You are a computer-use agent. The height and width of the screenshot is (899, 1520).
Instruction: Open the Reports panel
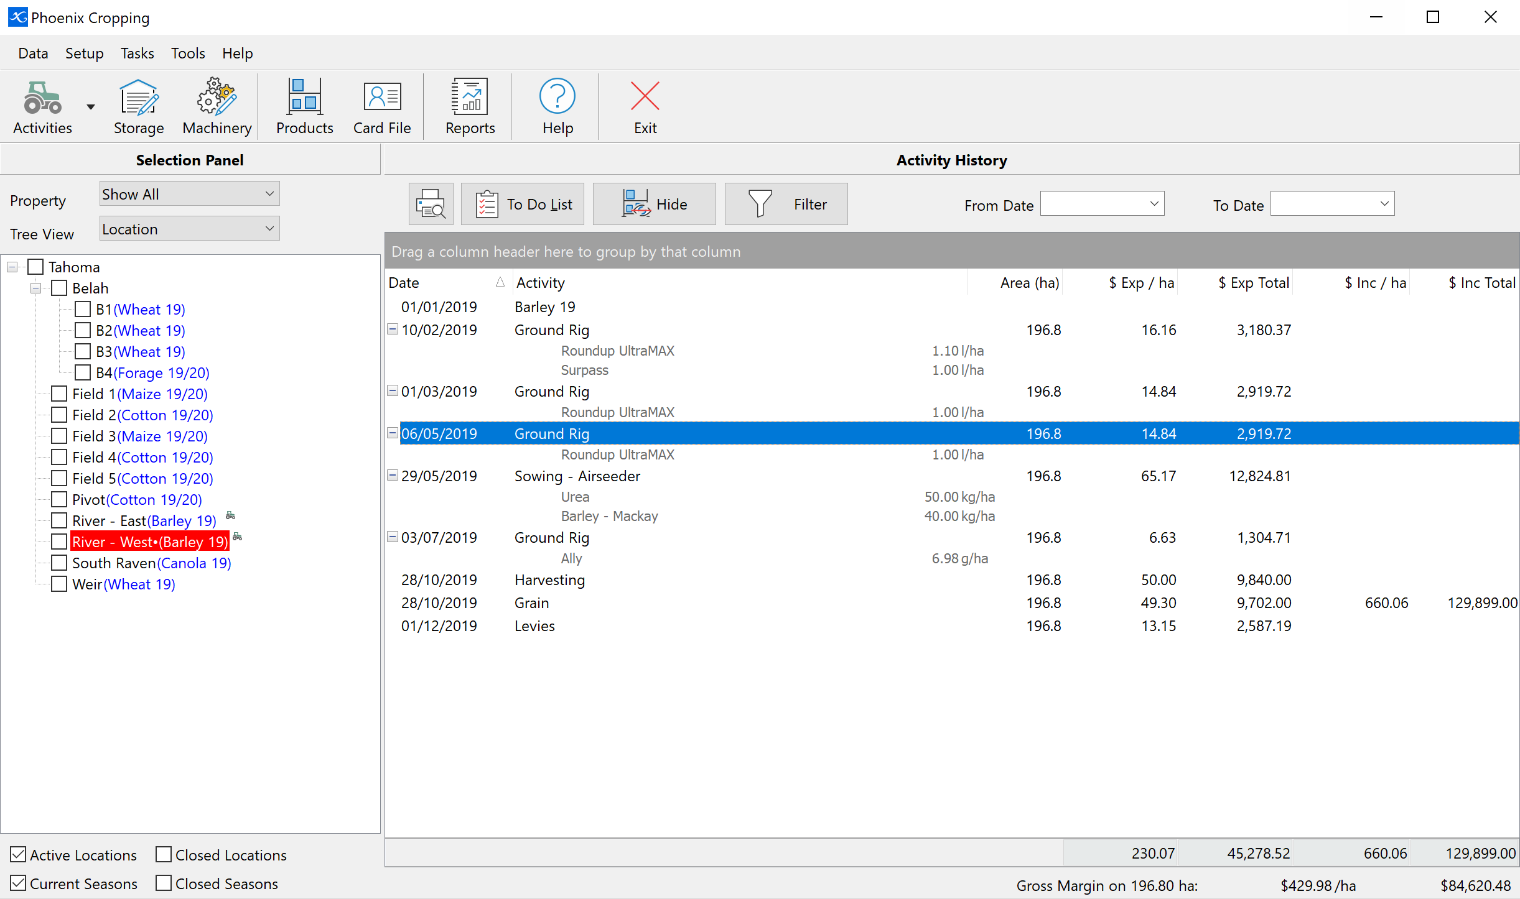(470, 105)
